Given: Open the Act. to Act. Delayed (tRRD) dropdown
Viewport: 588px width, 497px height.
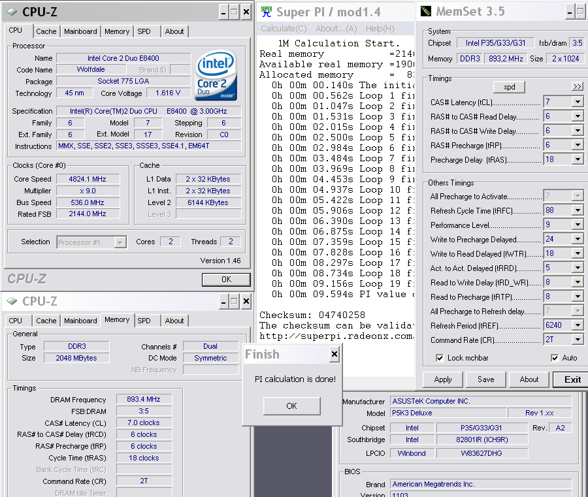Looking at the screenshot, I should click(x=578, y=268).
